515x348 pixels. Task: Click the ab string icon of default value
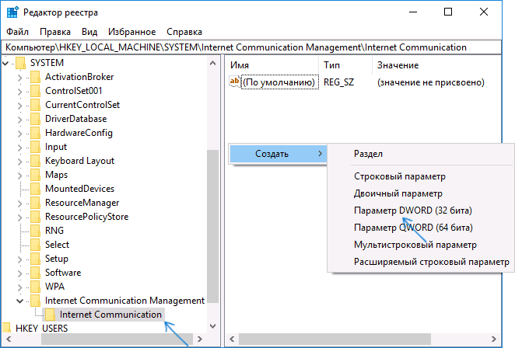pos(234,82)
